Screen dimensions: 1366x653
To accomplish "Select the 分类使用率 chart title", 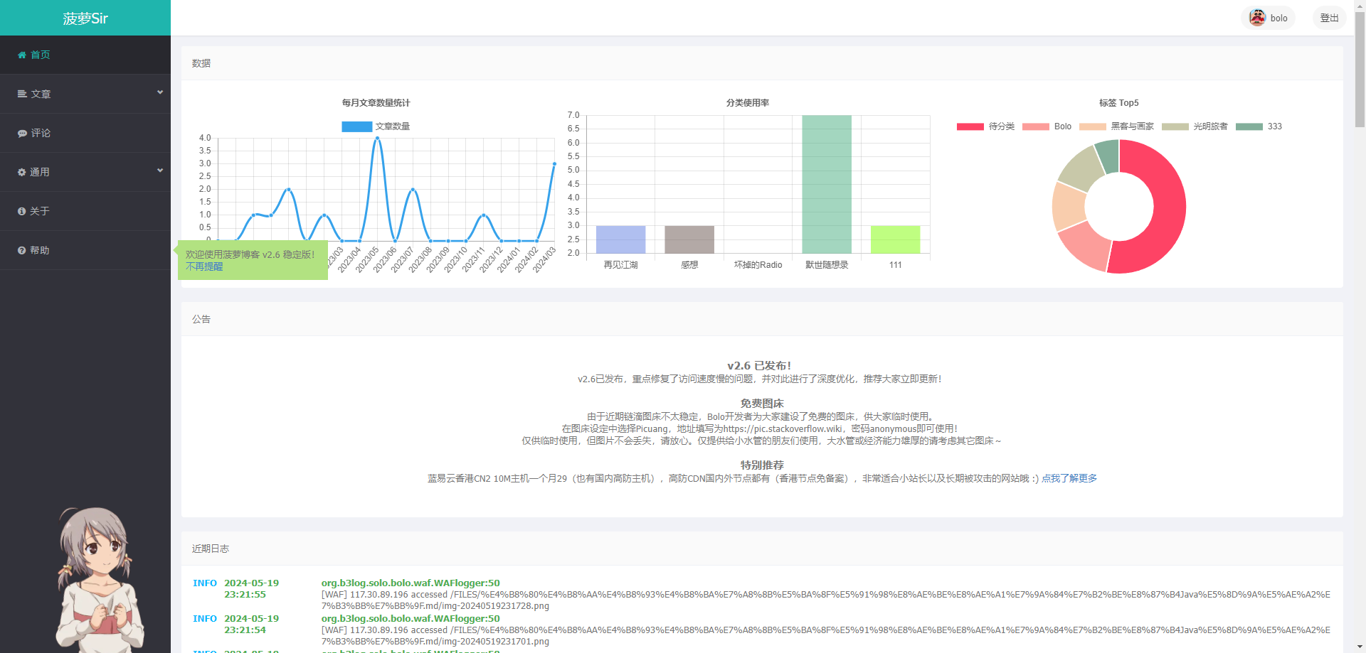I will pyautogui.click(x=747, y=103).
